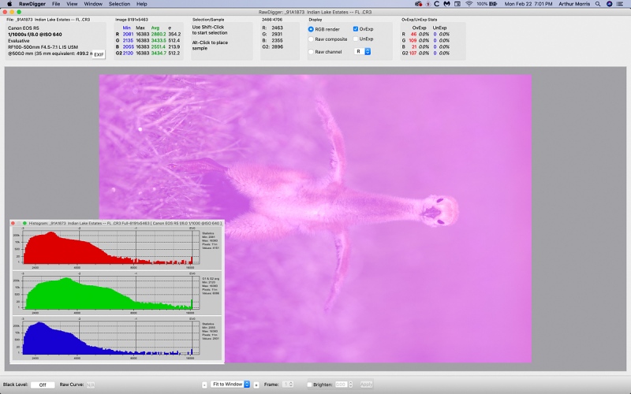Click the G OvExp count 109

click(x=413, y=41)
